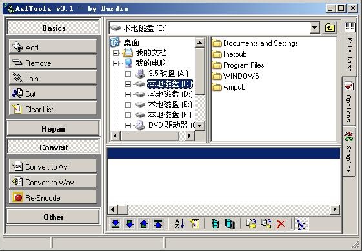
Task: Click file list horizontal scrollbar right arrow
Action: (x=335, y=210)
